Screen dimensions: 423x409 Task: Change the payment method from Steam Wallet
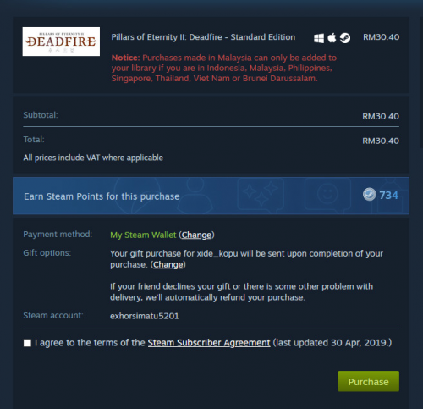[x=196, y=235]
